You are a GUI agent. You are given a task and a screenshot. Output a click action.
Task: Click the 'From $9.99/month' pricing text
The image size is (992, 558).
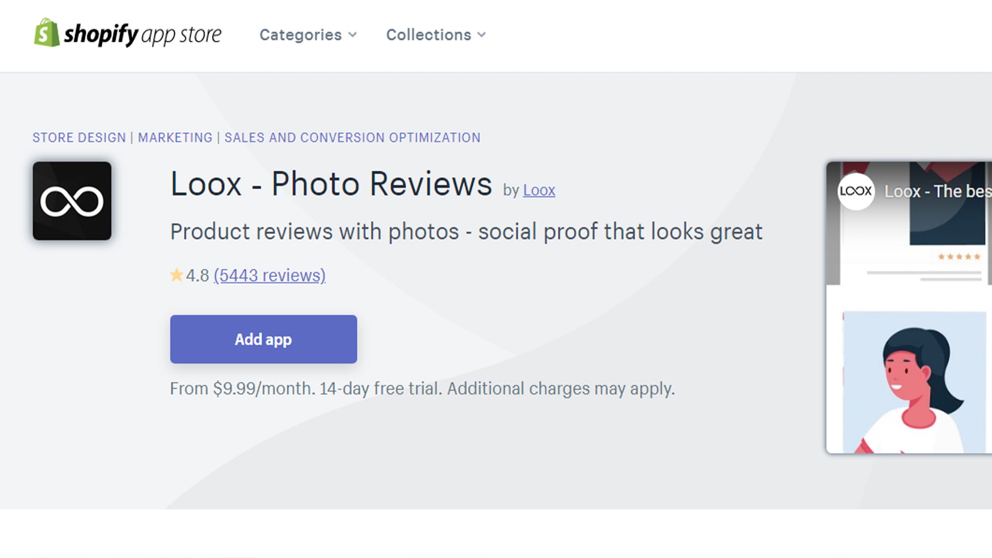(x=243, y=389)
